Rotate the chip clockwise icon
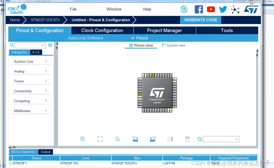The height and width of the screenshot is (168, 274). tap(135, 139)
